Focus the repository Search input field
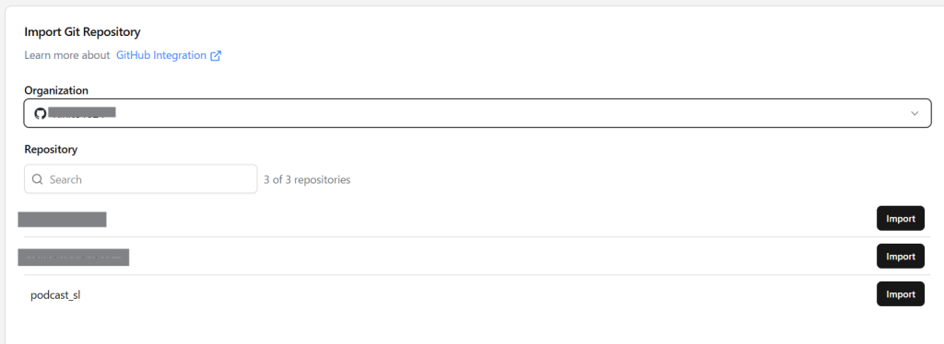The width and height of the screenshot is (944, 344). point(140,179)
